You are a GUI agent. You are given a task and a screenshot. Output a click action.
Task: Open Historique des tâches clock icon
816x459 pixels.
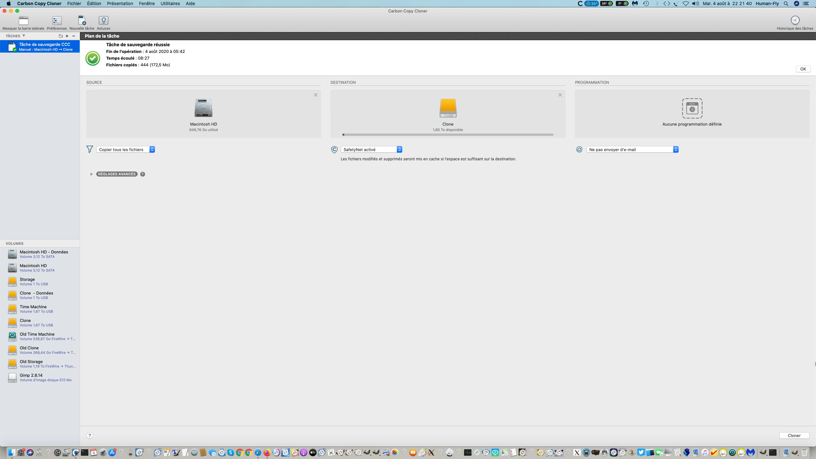(x=795, y=20)
